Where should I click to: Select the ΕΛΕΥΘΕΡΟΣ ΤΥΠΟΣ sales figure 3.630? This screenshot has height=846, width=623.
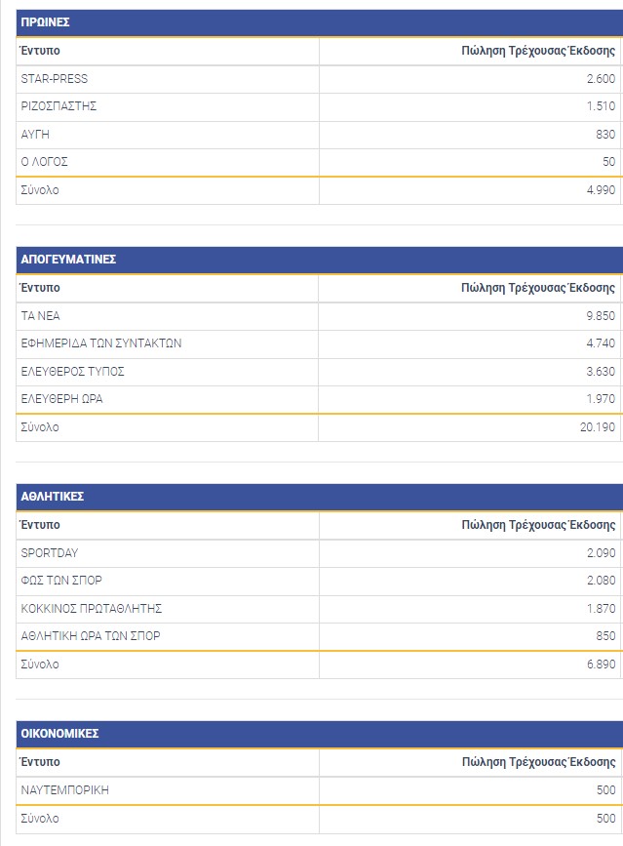pyautogui.click(x=601, y=372)
